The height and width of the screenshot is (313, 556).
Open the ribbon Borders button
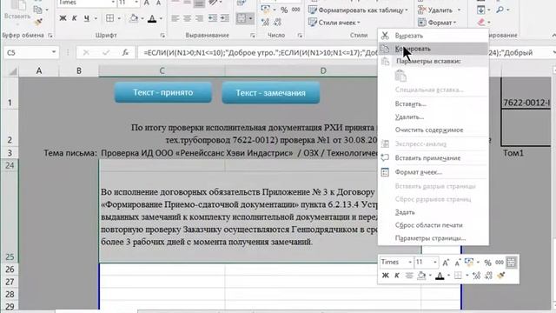click(110, 18)
